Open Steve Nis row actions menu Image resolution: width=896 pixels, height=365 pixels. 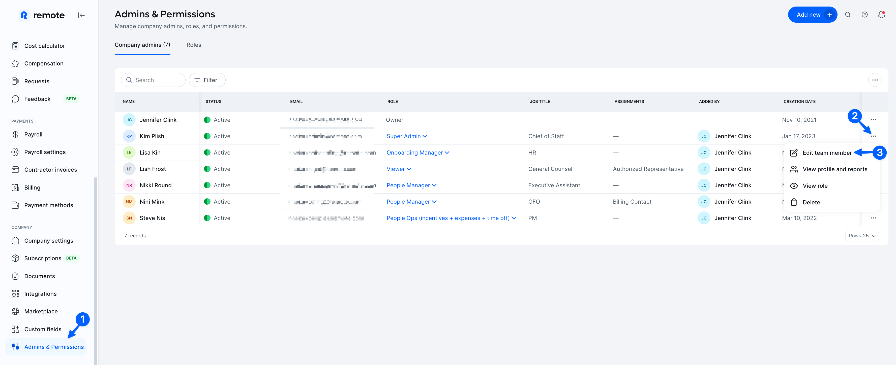tap(873, 218)
